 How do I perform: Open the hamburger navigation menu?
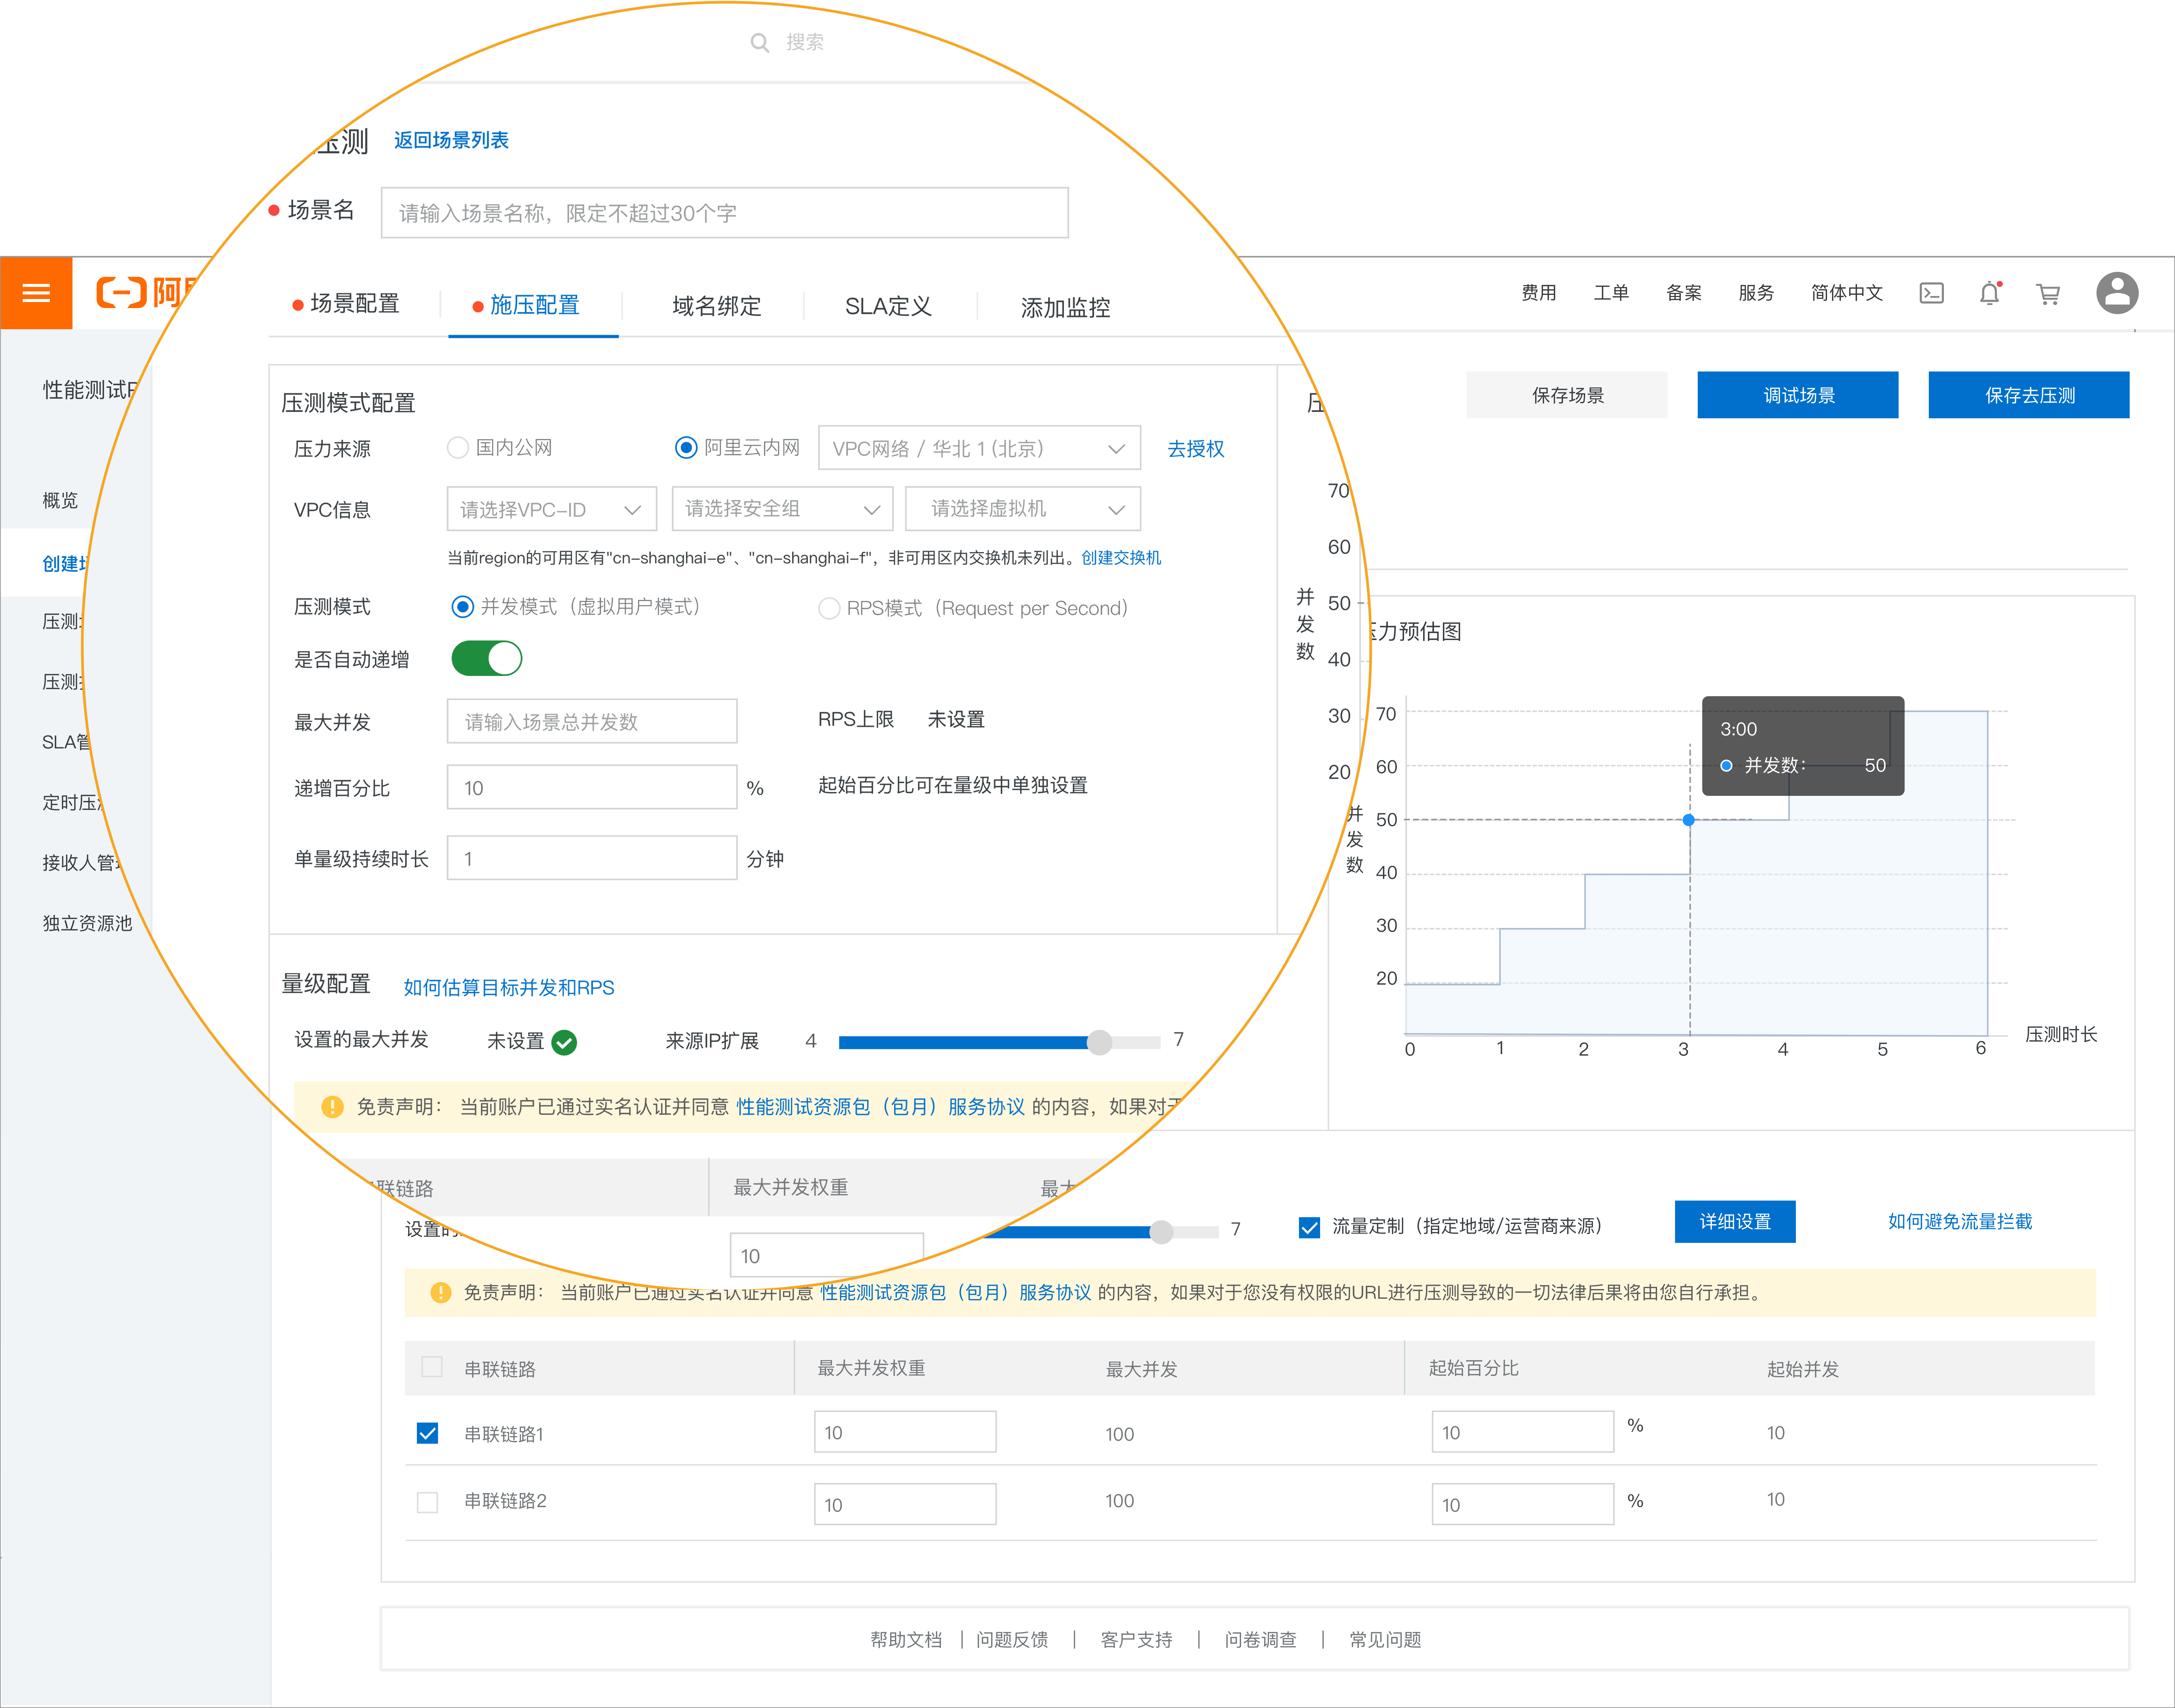coord(36,293)
